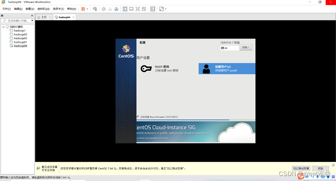This screenshot has height=181, width=336.
Task: Toggle the thumbnail bar view
Action: point(131,9)
